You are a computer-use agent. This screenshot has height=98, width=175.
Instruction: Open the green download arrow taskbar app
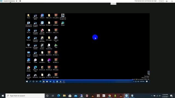tap(115, 96)
